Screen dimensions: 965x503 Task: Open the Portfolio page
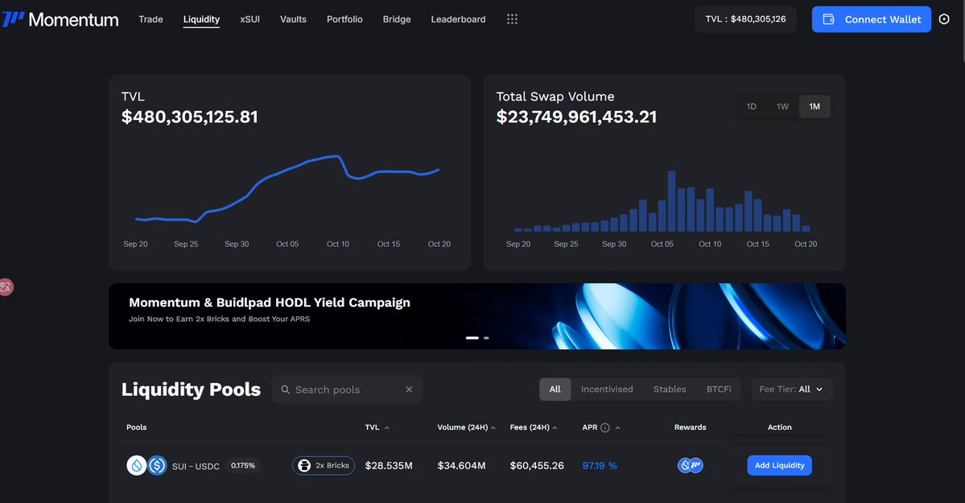tap(344, 19)
